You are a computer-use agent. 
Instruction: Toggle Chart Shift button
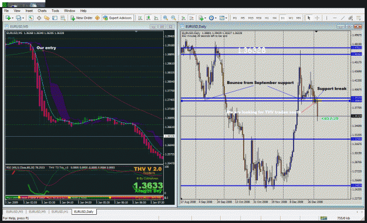pos(191,18)
